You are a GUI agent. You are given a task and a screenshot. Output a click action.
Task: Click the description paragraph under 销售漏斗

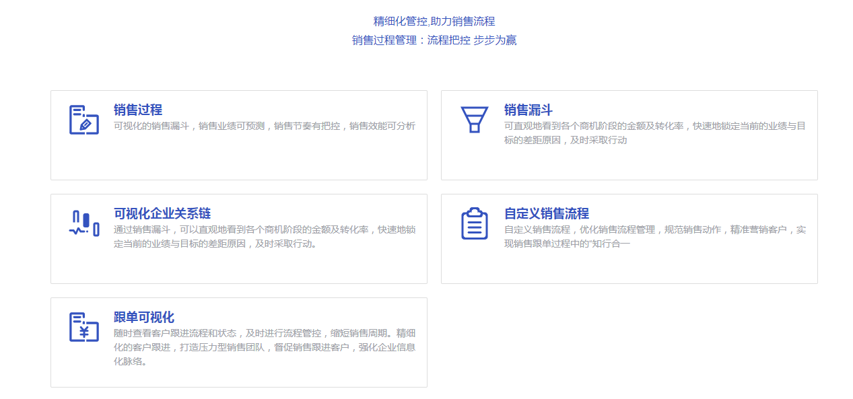pyautogui.click(x=654, y=133)
